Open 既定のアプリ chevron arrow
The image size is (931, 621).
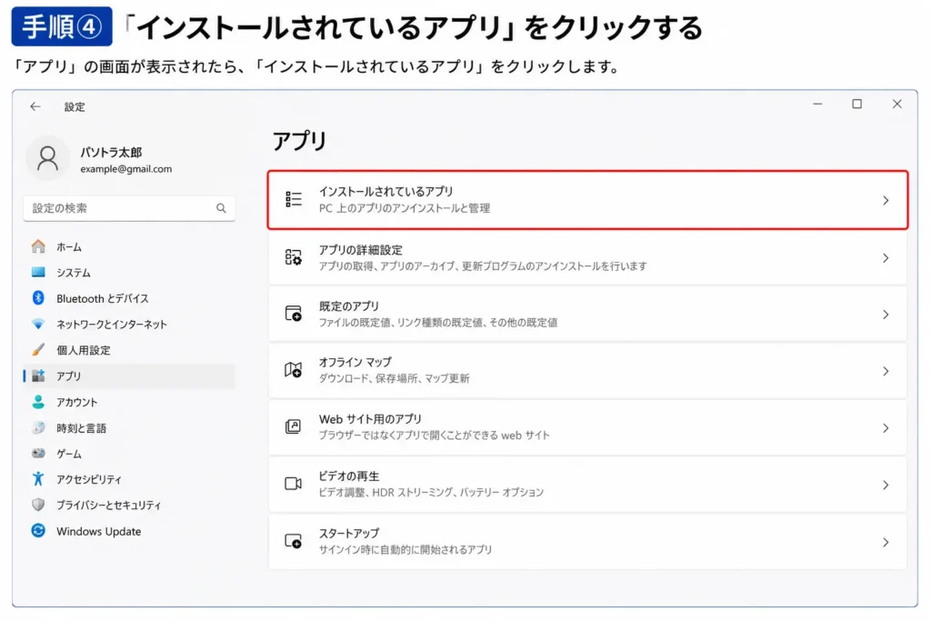886,315
